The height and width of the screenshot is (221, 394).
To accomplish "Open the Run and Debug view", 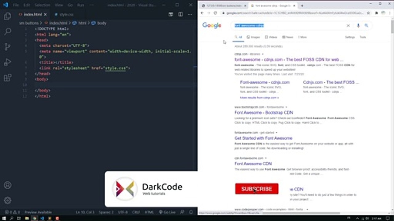I will [7, 62].
